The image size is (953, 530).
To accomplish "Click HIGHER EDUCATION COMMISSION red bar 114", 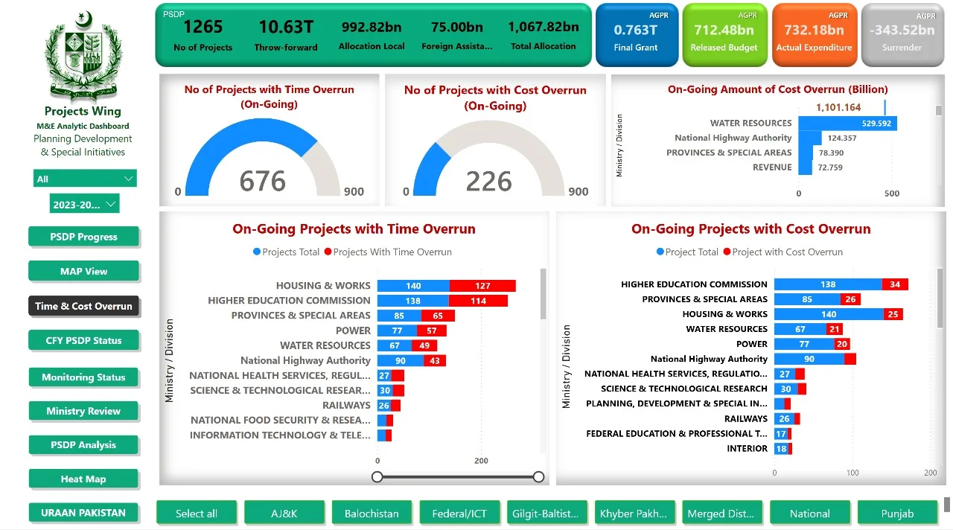I will point(478,301).
